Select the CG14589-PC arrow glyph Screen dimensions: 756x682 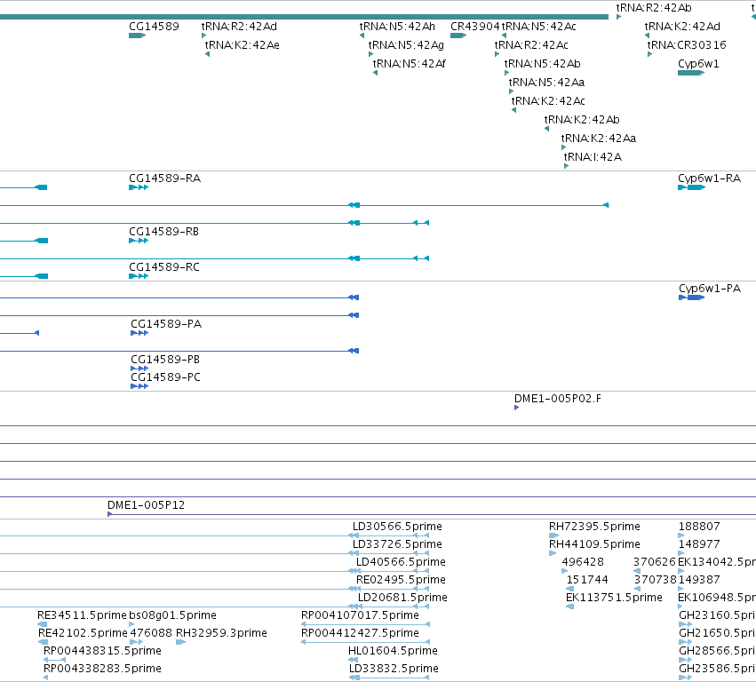coord(139,386)
